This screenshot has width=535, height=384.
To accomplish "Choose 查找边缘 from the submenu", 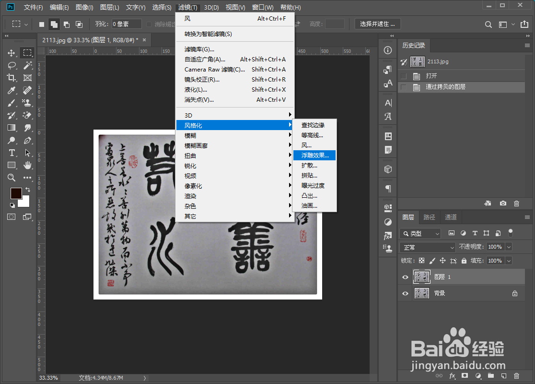I will click(314, 125).
